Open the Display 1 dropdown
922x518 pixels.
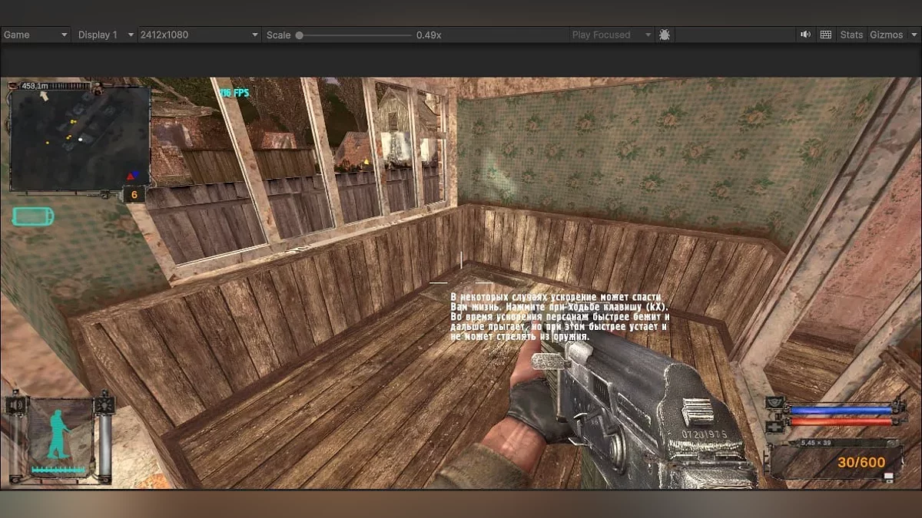pyautogui.click(x=104, y=35)
